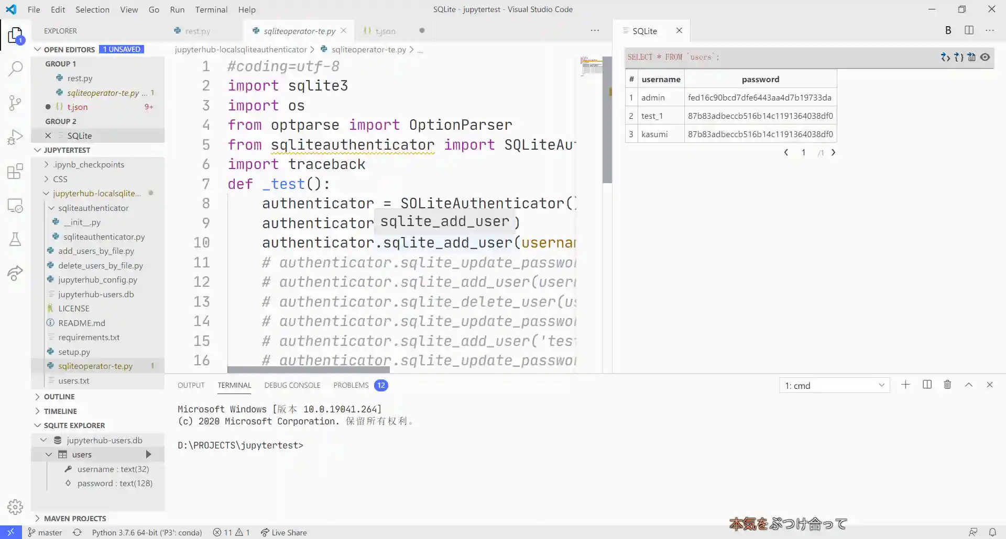Open the Run and Debug view
Viewport: 1006px width, 539px height.
coord(15,137)
